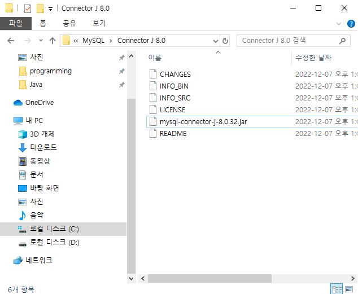
Task: Switch to large icons view
Action: click(x=349, y=289)
